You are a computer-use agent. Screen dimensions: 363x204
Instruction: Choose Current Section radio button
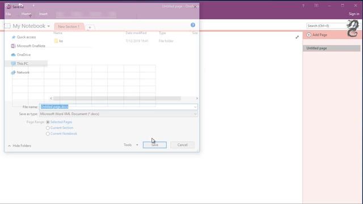point(48,127)
